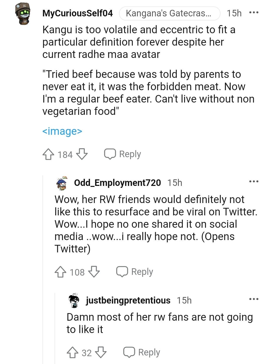Screen dimensions: 272x364
Task: Downvote justbeingpretentious's comment
Action: (x=101, y=352)
